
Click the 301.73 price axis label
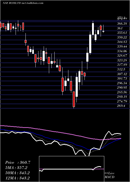coord(122,79)
